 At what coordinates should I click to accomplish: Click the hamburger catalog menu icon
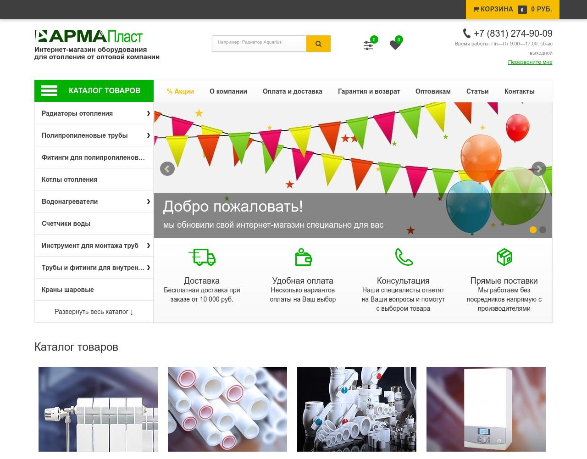(49, 91)
